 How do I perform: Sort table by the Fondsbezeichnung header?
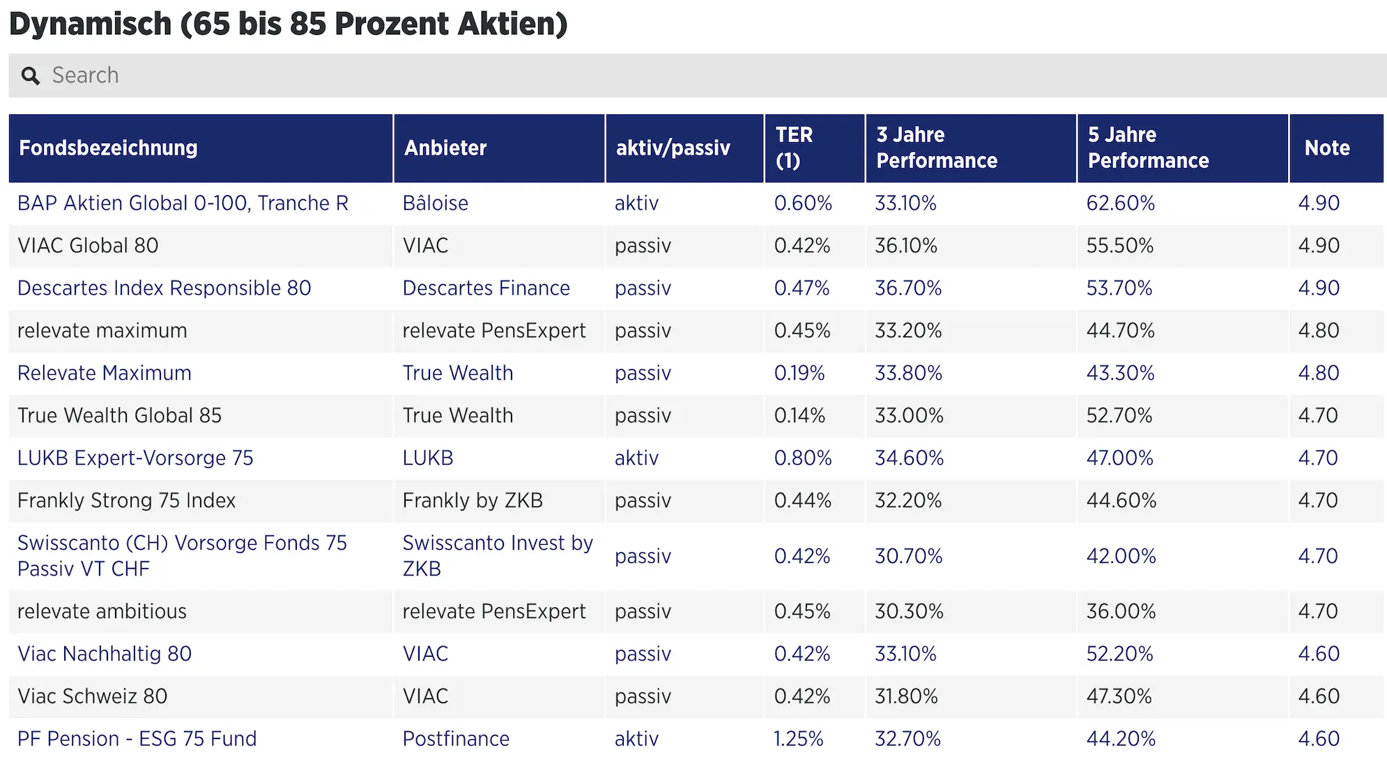(x=108, y=148)
